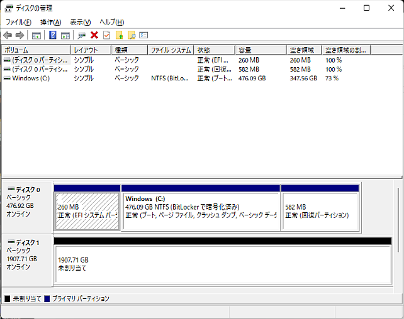404x319 pixels.
Task: Maximize the Disk Management window
Action: (x=366, y=8)
